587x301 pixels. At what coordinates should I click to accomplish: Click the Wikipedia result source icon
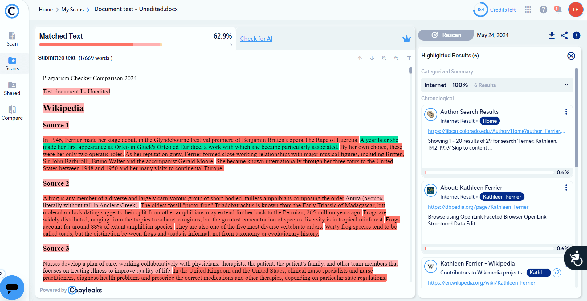tap(431, 266)
